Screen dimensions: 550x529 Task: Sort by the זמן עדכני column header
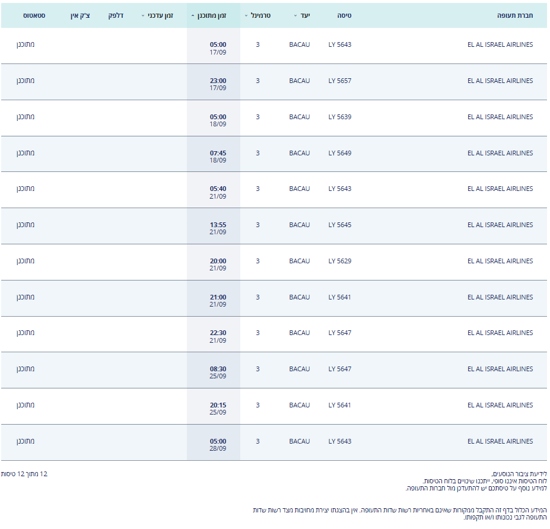[157, 15]
